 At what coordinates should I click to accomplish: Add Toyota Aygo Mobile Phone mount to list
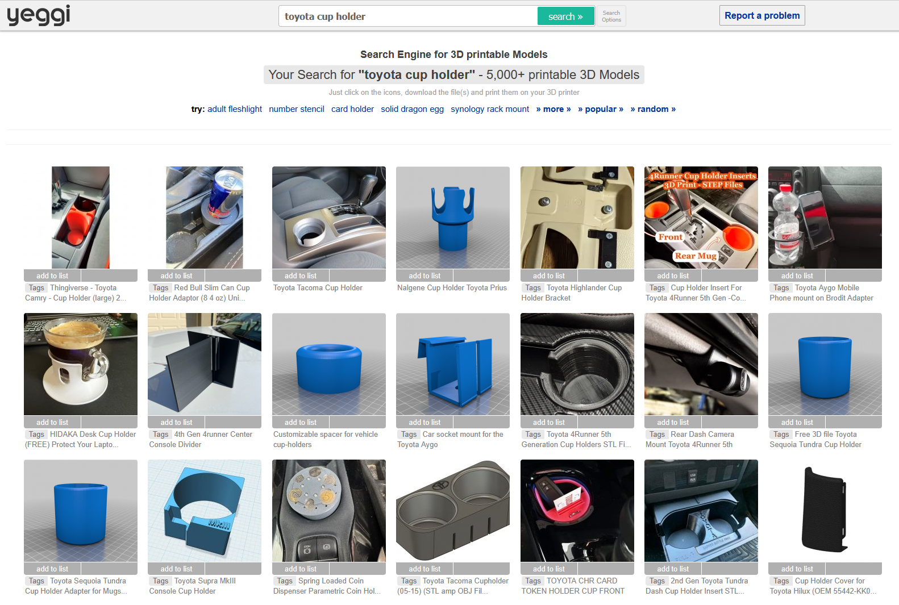797,276
